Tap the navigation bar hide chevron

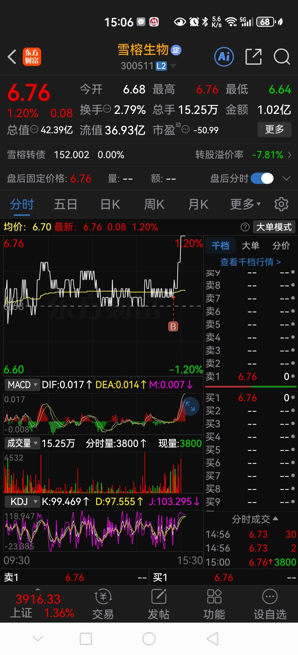pos(38,639)
